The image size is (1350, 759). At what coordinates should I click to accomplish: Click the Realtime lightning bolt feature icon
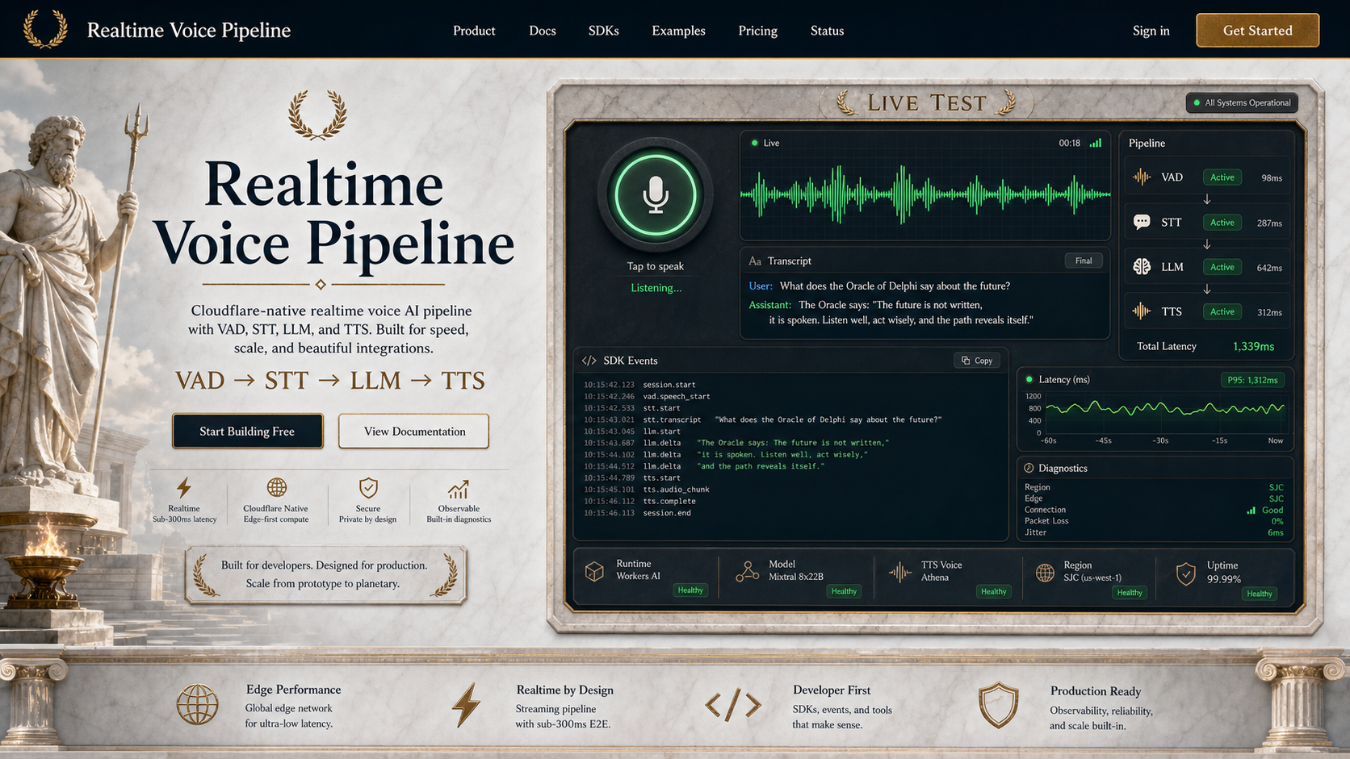click(184, 487)
